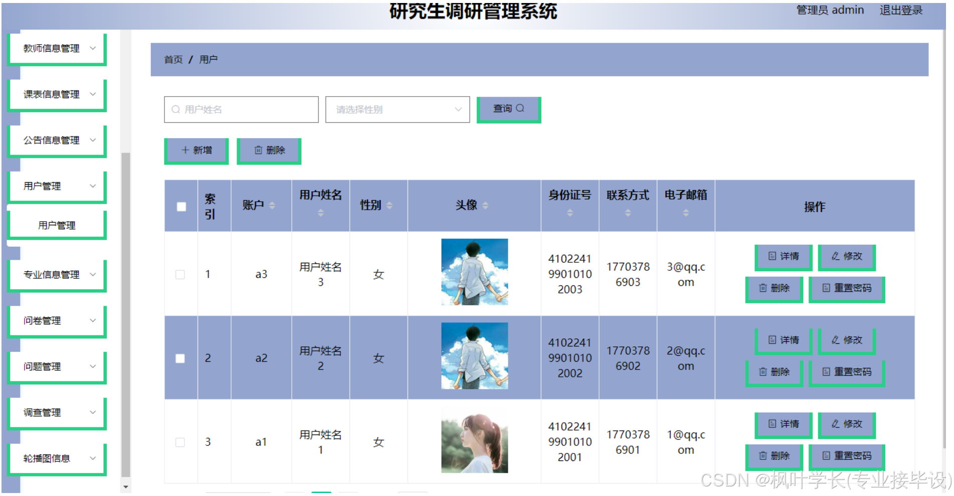The width and height of the screenshot is (954, 496).
Task: Expand the 专业信息管理 sidebar menu
Action: [x=58, y=275]
